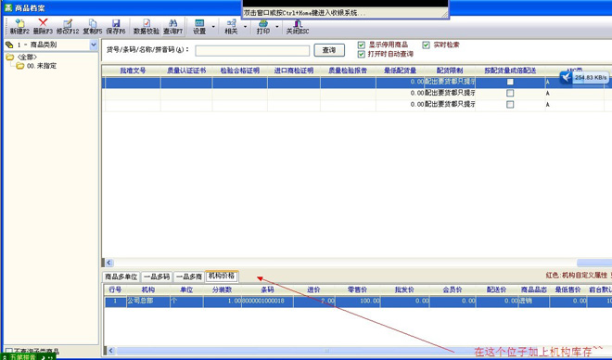Image resolution: width=612 pixels, height=360 pixels.
Task: Click the 批准文号 column header
Action: click(133, 71)
